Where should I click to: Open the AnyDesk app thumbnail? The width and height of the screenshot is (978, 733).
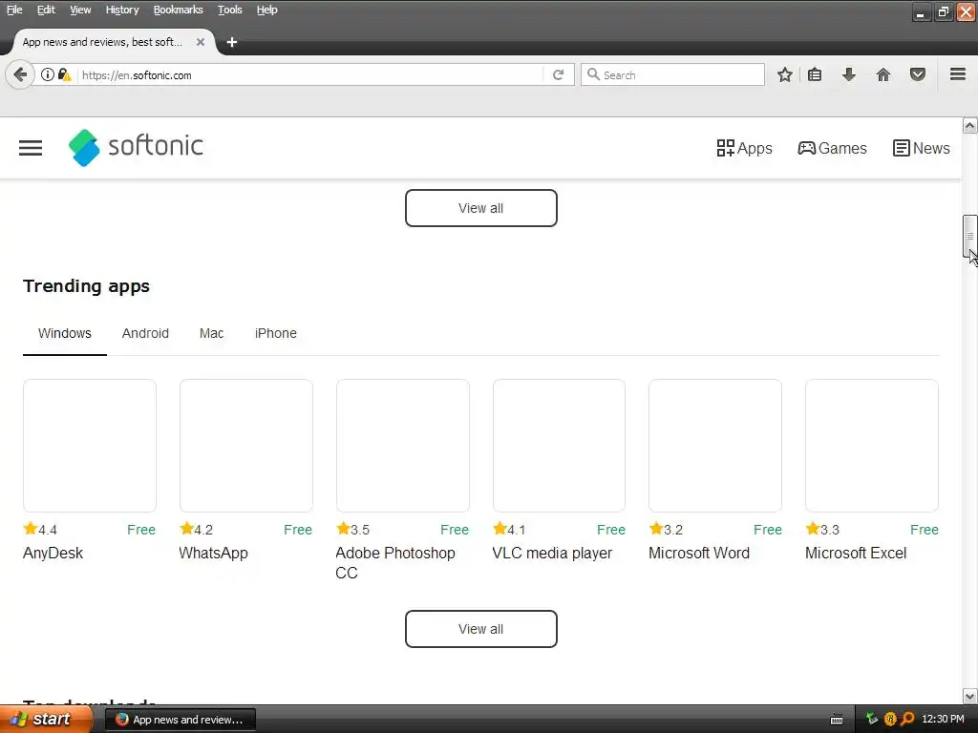pos(90,446)
